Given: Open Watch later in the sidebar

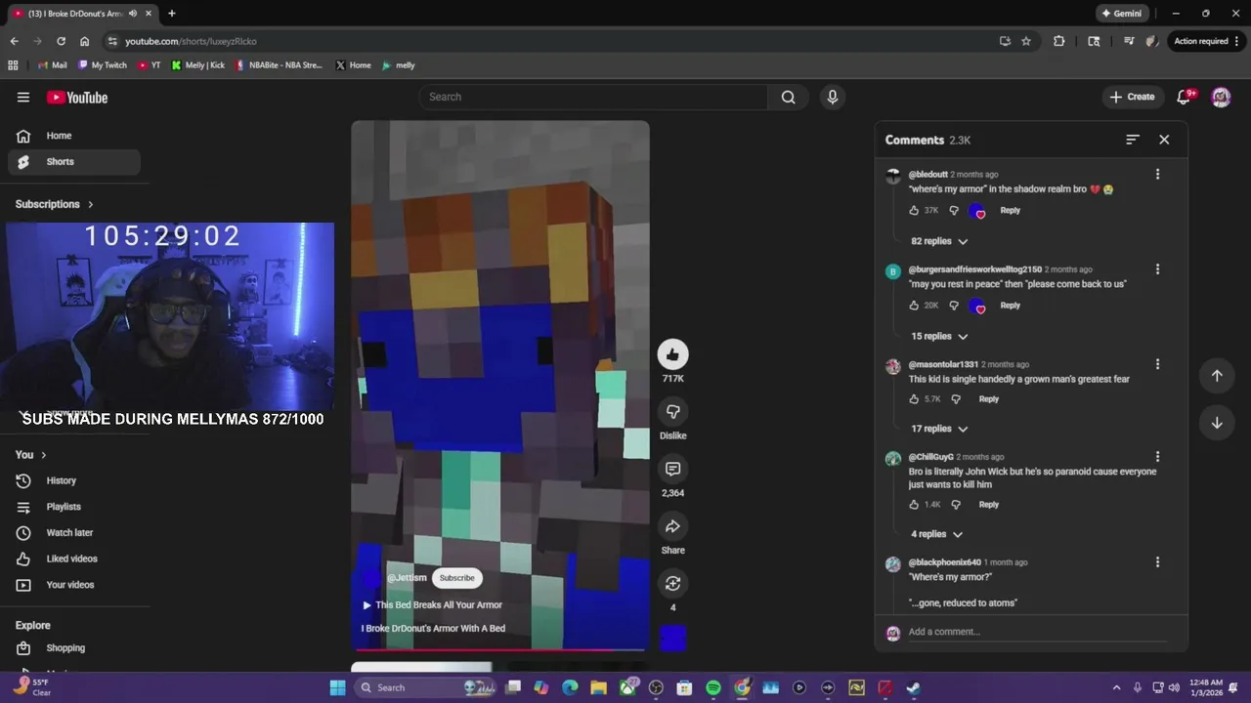Looking at the screenshot, I should 74,533.
